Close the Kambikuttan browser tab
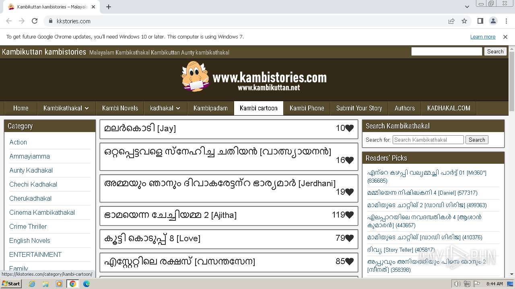The image size is (515, 289). point(93,7)
